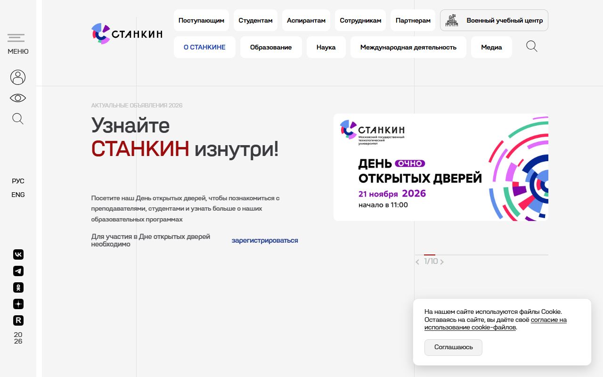Open the Аспирантам menu
The image size is (603, 377).
306,20
